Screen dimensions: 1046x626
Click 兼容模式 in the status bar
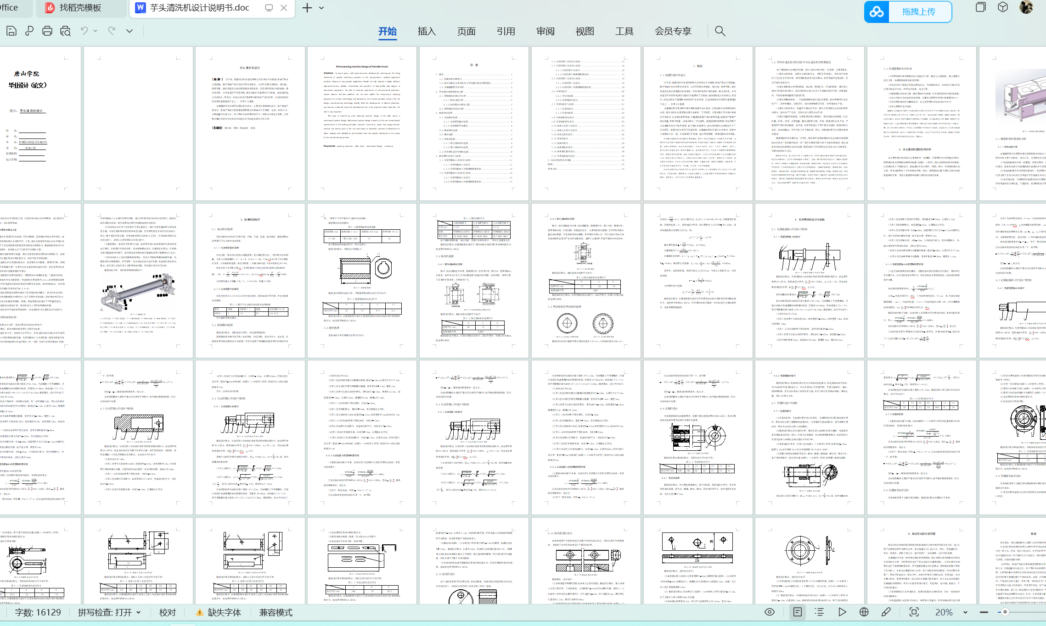tap(276, 612)
